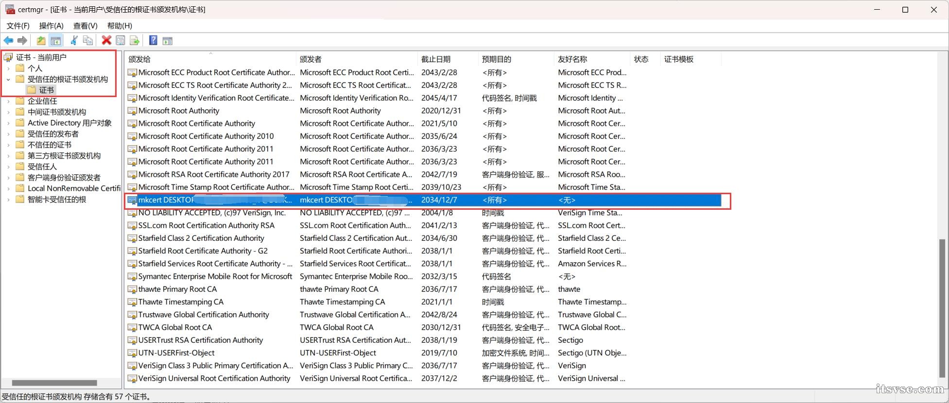Expand the 企业信任 tree node
The width and height of the screenshot is (949, 403).
pyautogui.click(x=8, y=101)
